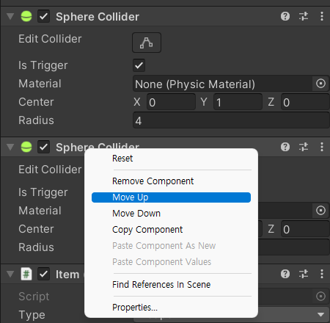Open Physic Material object picker
330x323 pixels.
tap(320, 84)
